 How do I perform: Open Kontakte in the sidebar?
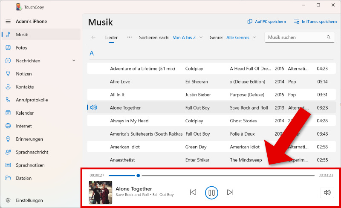point(25,87)
